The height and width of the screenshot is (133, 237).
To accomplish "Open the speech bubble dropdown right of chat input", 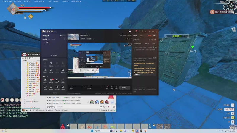I will pyautogui.click(x=105, y=107).
